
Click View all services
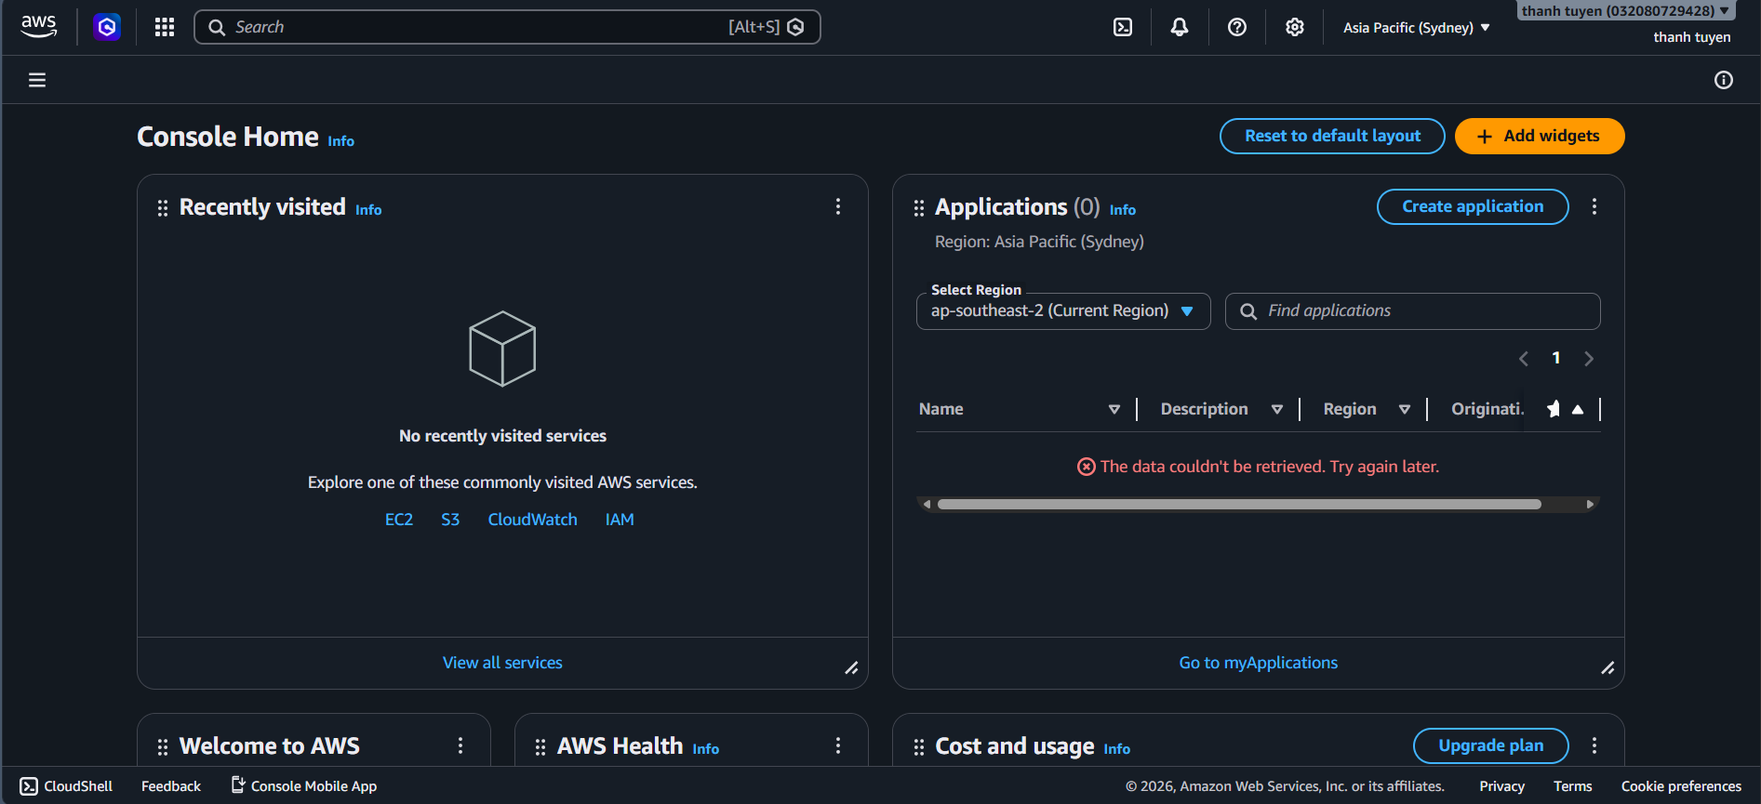click(x=502, y=663)
